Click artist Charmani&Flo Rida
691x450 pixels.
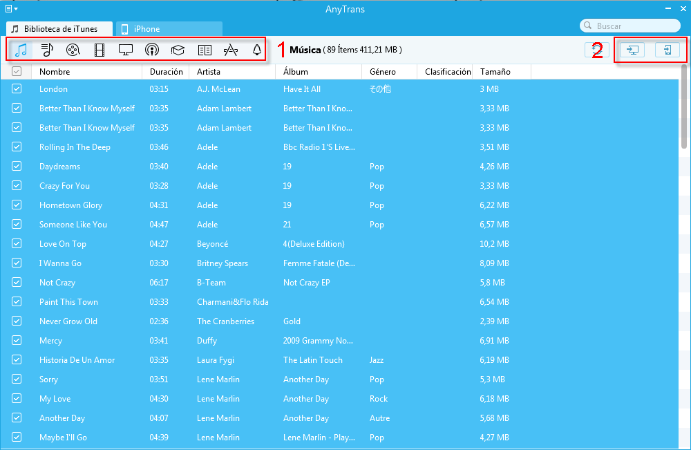[233, 302]
